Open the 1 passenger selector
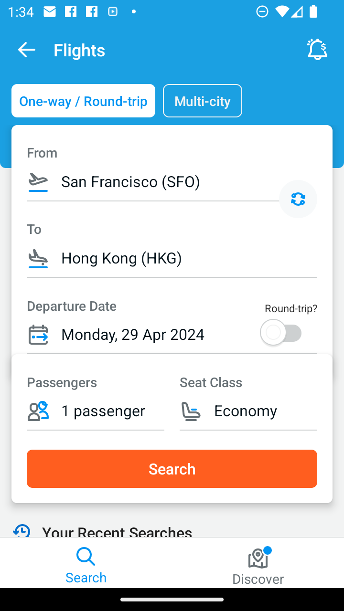 pyautogui.click(x=96, y=411)
